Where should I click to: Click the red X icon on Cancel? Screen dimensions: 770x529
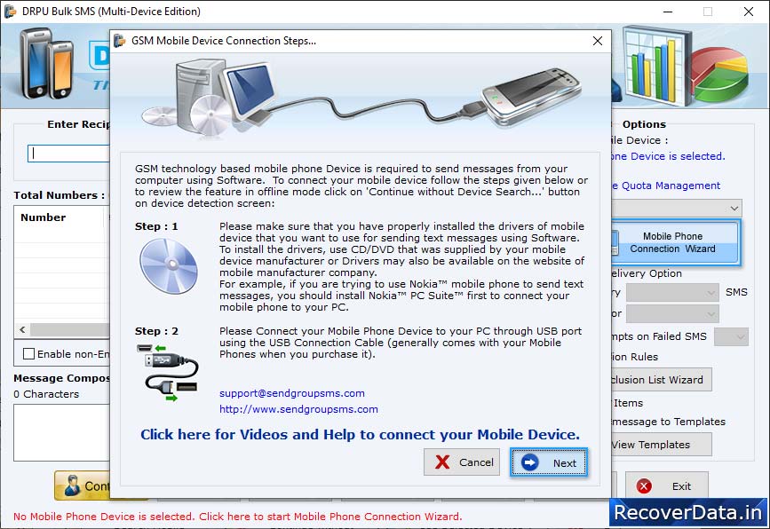click(x=442, y=462)
